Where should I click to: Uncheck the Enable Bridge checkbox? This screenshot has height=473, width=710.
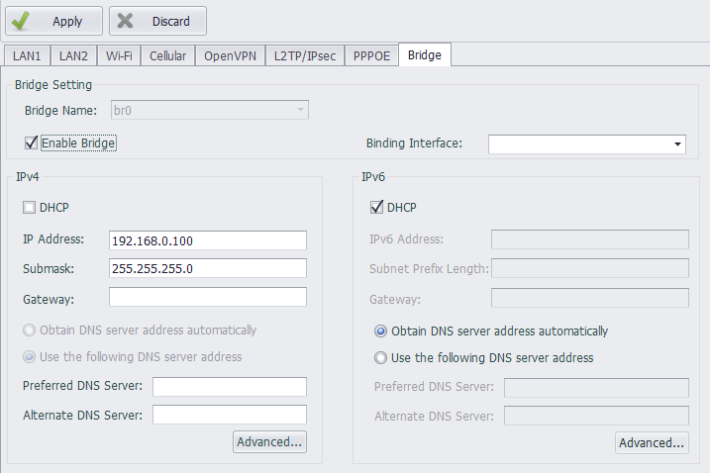(x=31, y=143)
